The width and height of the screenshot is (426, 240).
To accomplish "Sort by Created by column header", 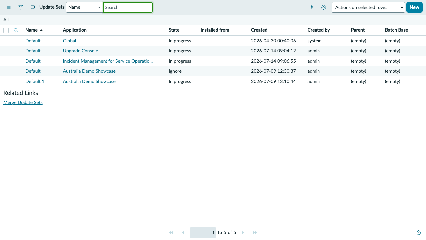I will (x=319, y=30).
